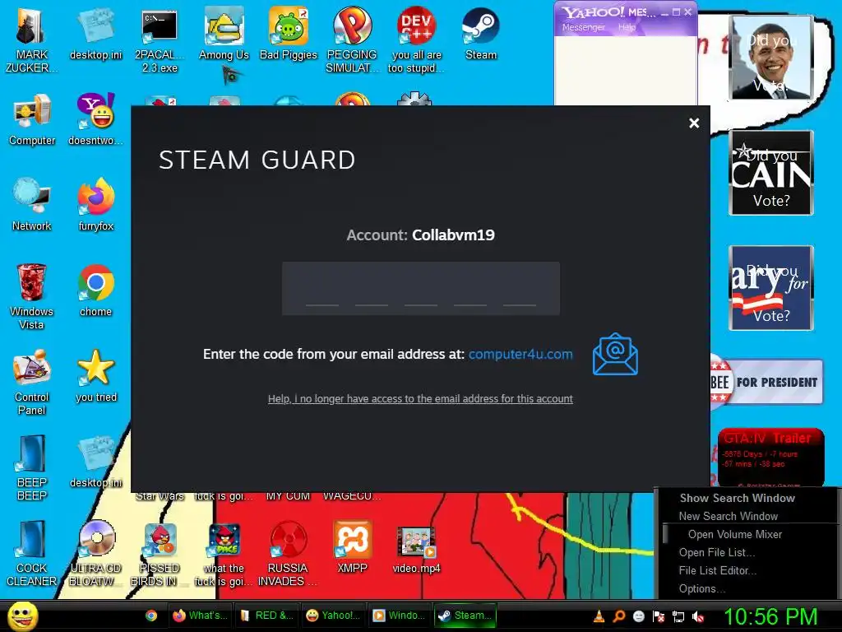
Task: Select 'Options...' in the context menu
Action: (x=702, y=589)
